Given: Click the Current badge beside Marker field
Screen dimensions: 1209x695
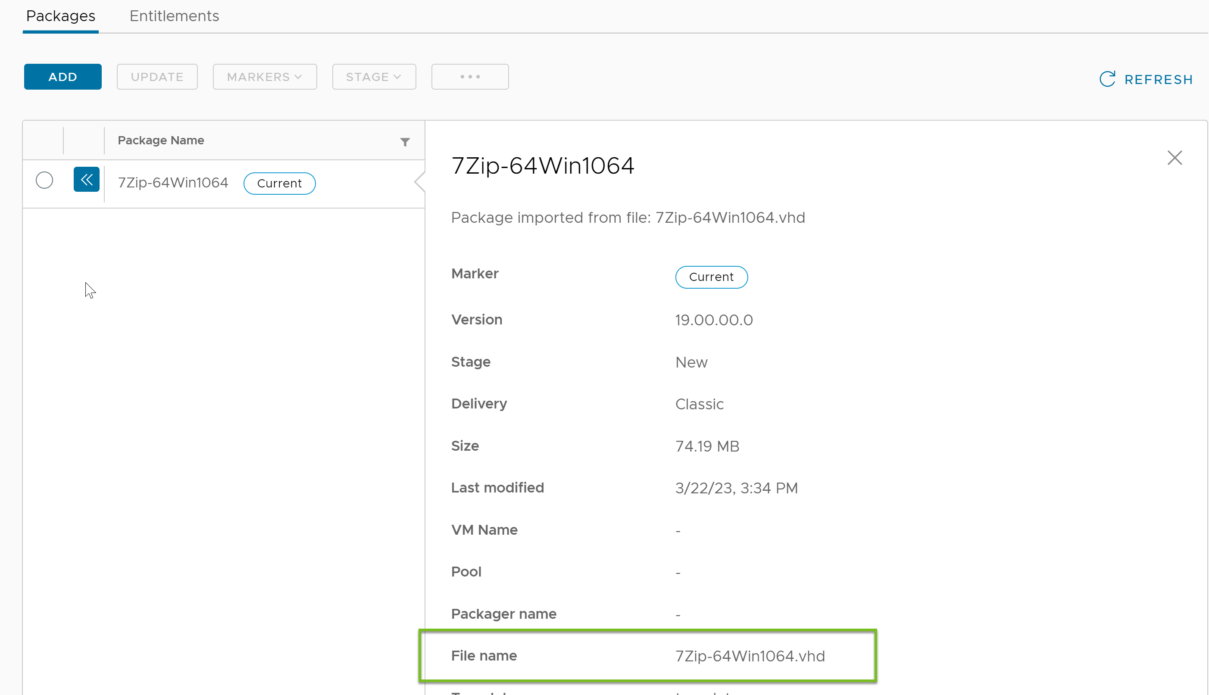Looking at the screenshot, I should click(x=712, y=277).
